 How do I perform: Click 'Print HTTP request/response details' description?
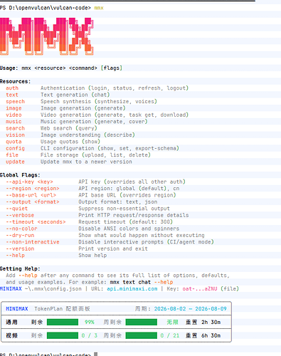click(134, 215)
